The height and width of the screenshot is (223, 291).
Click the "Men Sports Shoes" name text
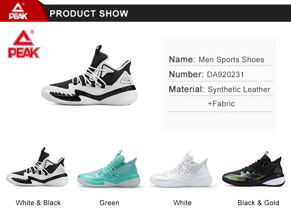(231, 60)
